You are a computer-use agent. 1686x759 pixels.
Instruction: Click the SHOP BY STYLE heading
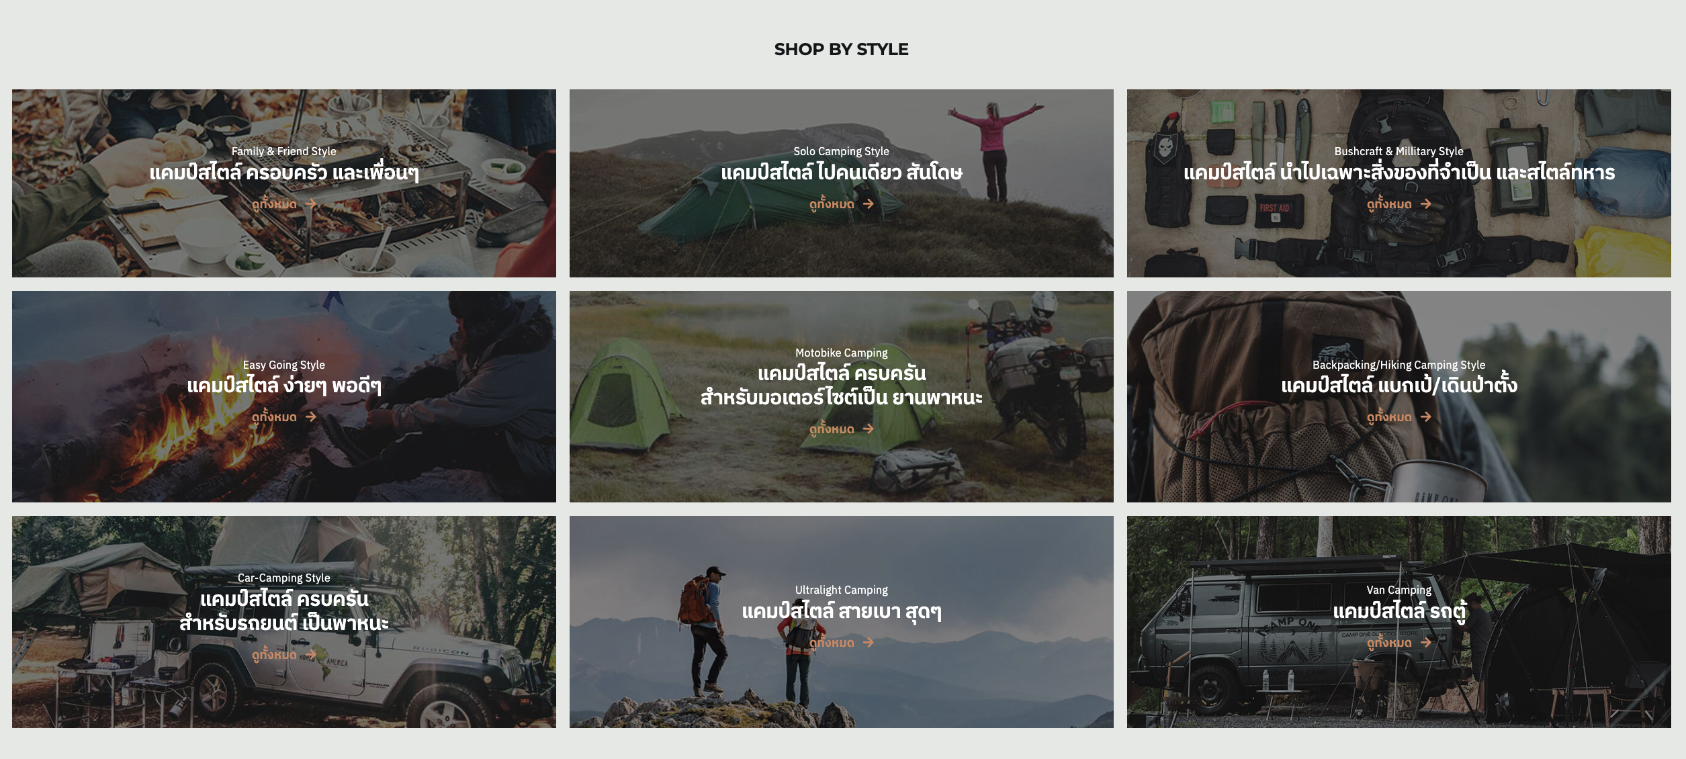pos(842,49)
